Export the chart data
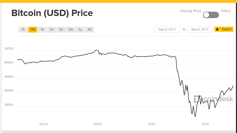237x133 pixels. click(224, 29)
